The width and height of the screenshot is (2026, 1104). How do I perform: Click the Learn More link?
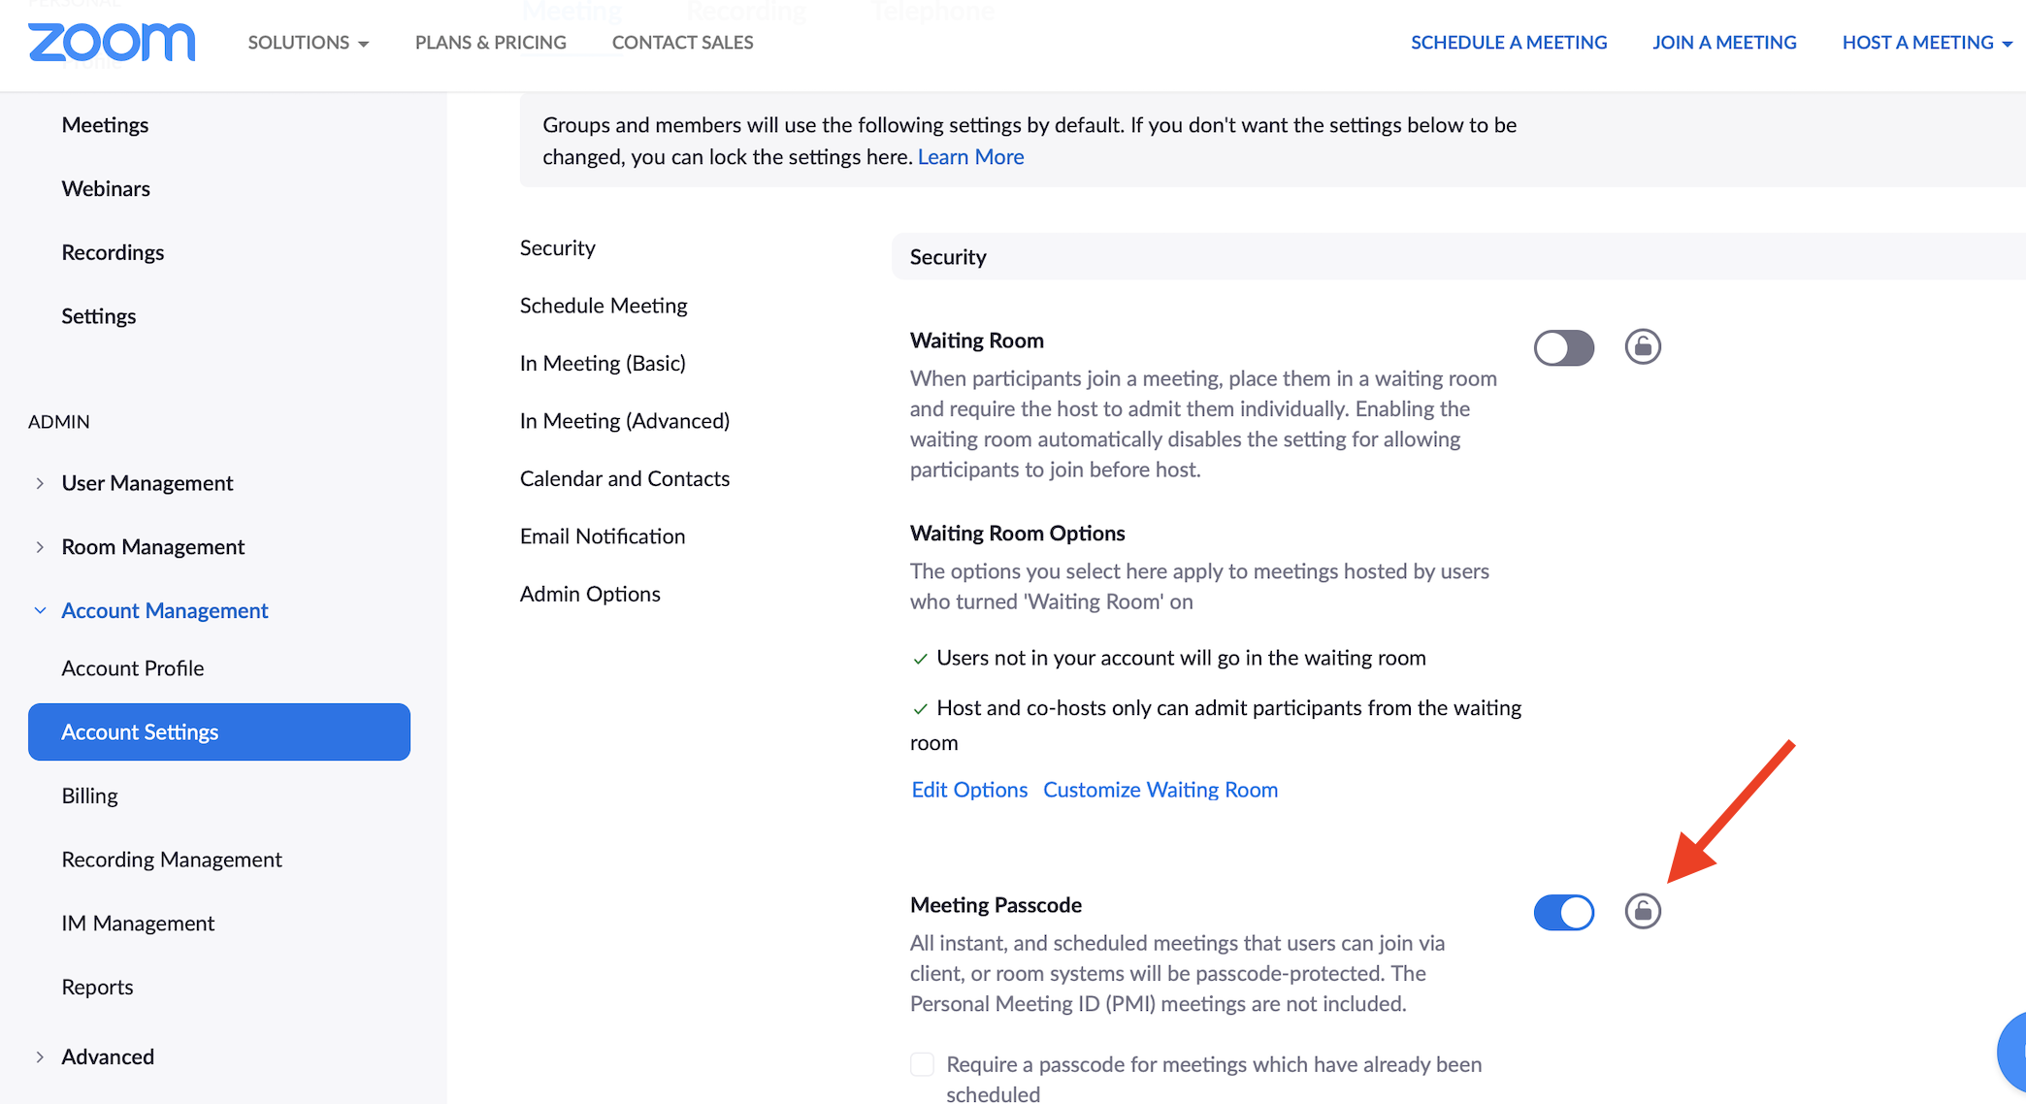[970, 157]
